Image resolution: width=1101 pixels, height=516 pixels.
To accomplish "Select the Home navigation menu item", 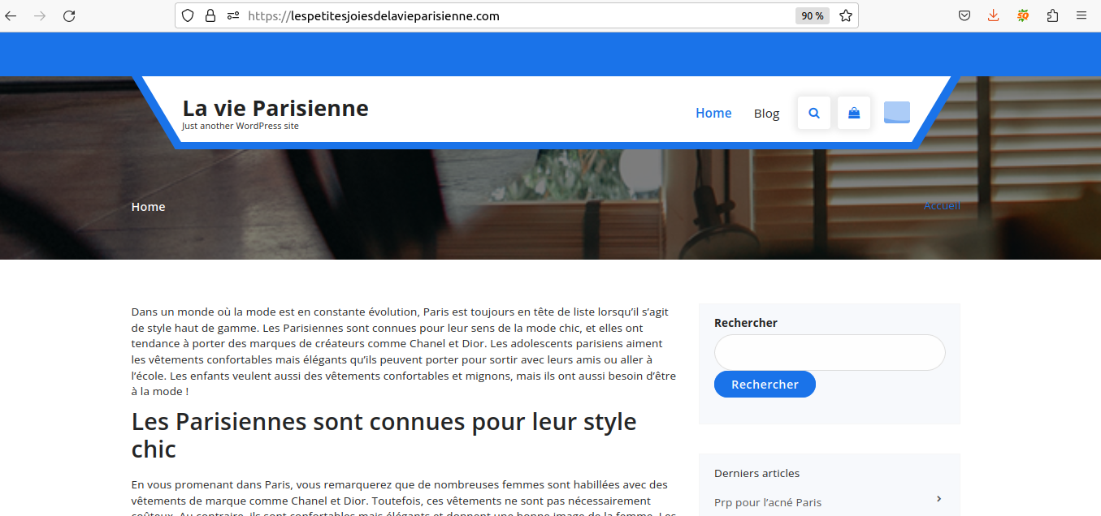I will click(713, 113).
